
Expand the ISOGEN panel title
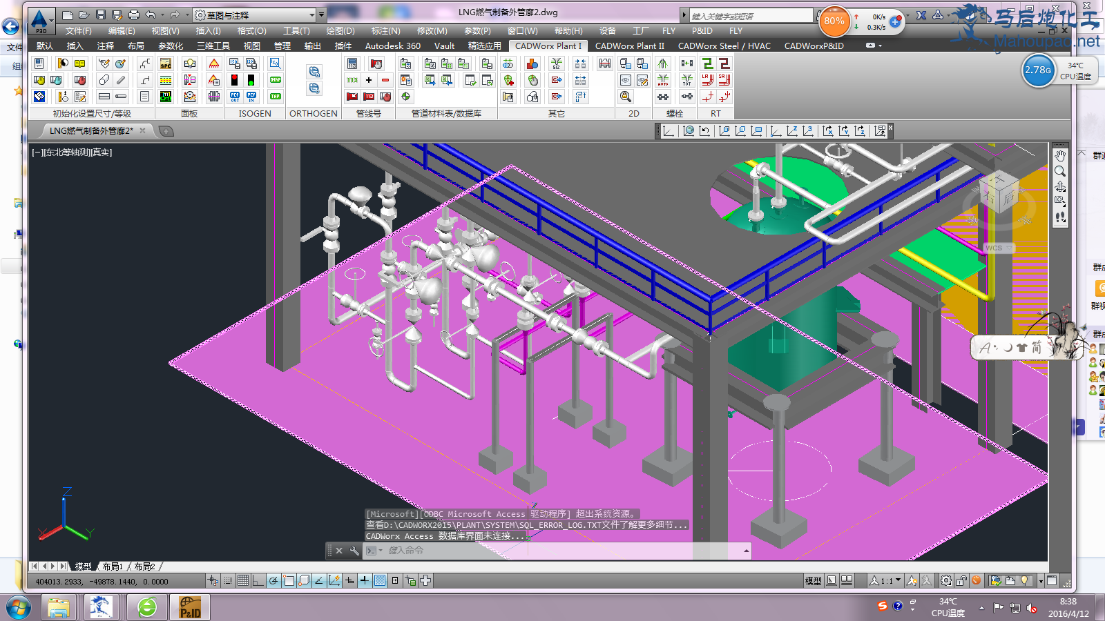[x=255, y=114]
